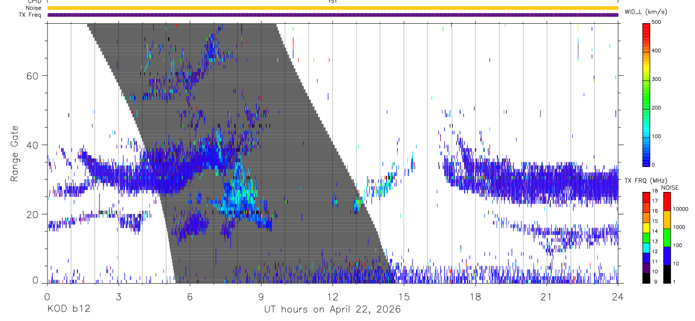Click the "Range Gate" y-axis title
The width and height of the screenshot is (695, 321).
pyautogui.click(x=15, y=153)
